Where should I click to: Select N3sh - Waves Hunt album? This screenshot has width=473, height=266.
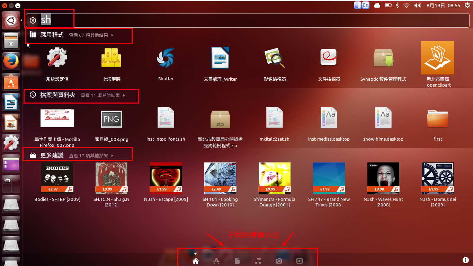(x=383, y=185)
